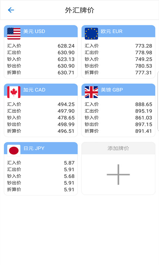Select the 英镑 GBP card header
The height and width of the screenshot is (265, 159).
pyautogui.click(x=118, y=90)
